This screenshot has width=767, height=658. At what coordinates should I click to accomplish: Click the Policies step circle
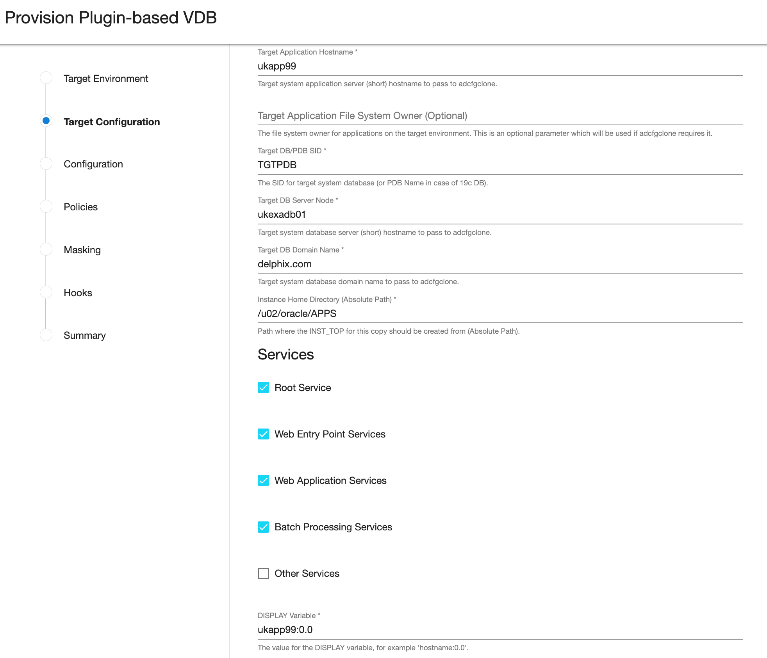[x=46, y=206]
